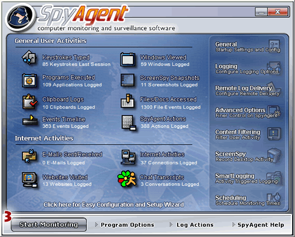This screenshot has width=295, height=237.
Task: Open the Keystrokes Typed log icon
Action: (29, 58)
